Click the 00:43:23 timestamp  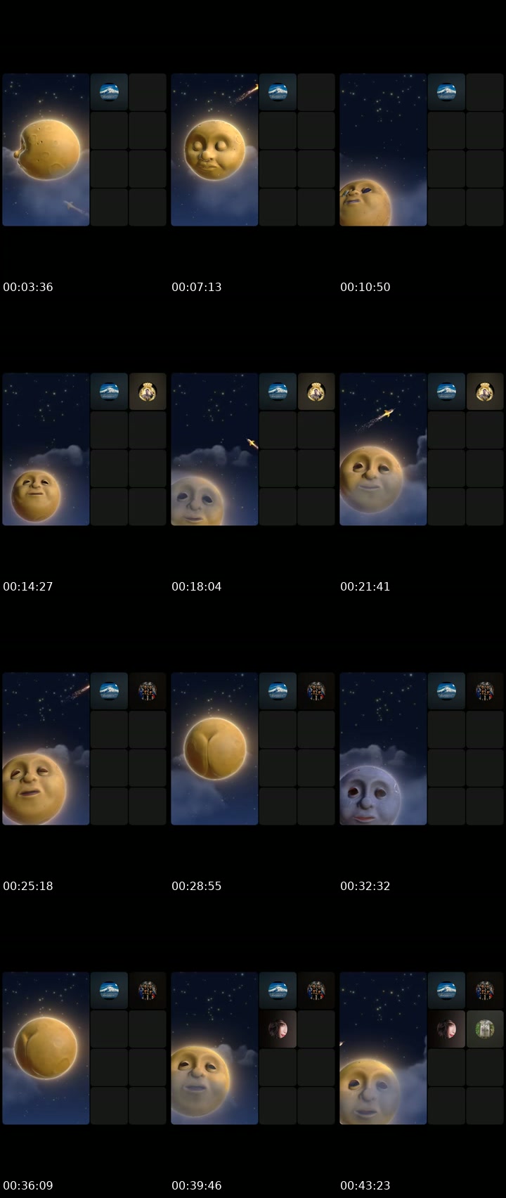tap(365, 1185)
